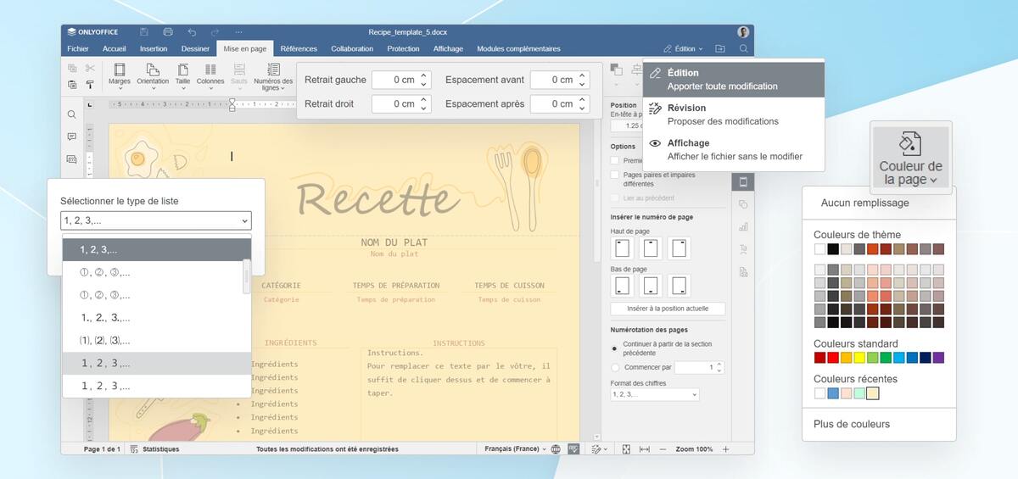
Task: Select the 'Commencer par' radio button
Action: point(615,367)
